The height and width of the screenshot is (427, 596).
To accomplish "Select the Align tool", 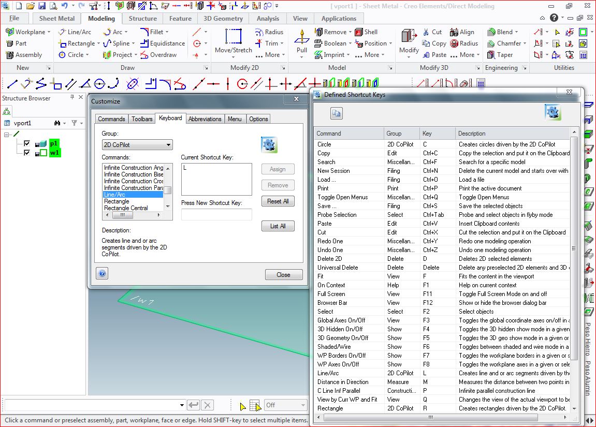I will coord(462,32).
